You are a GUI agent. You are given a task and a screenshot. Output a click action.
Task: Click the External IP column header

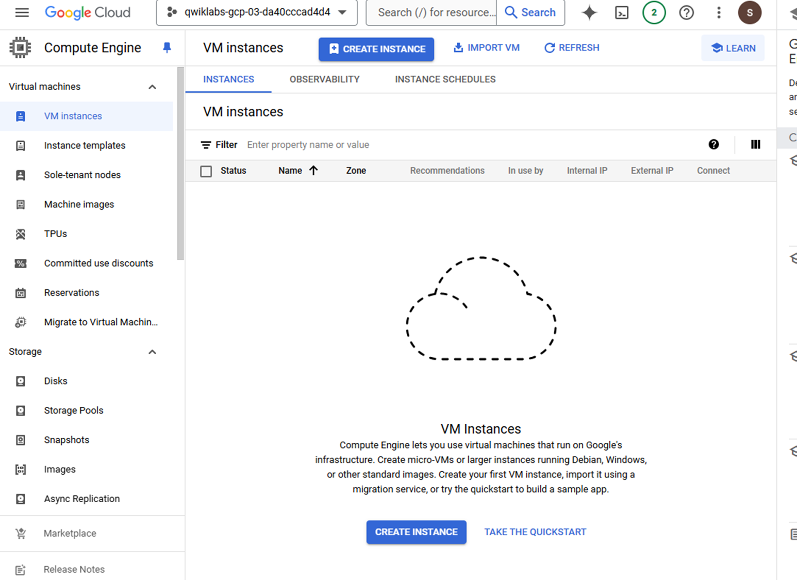point(652,171)
